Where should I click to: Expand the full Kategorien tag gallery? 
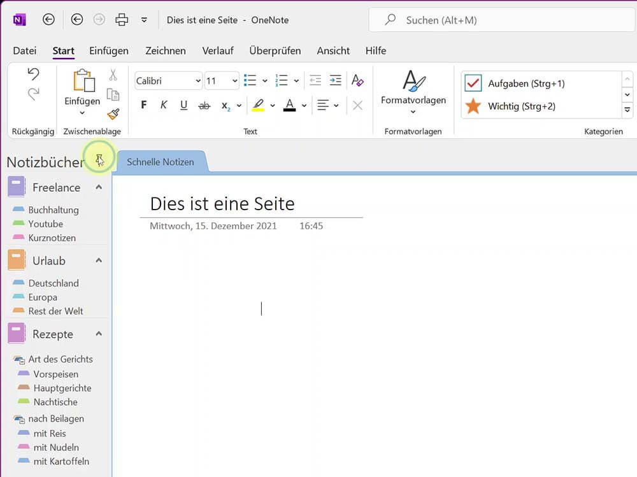click(627, 110)
